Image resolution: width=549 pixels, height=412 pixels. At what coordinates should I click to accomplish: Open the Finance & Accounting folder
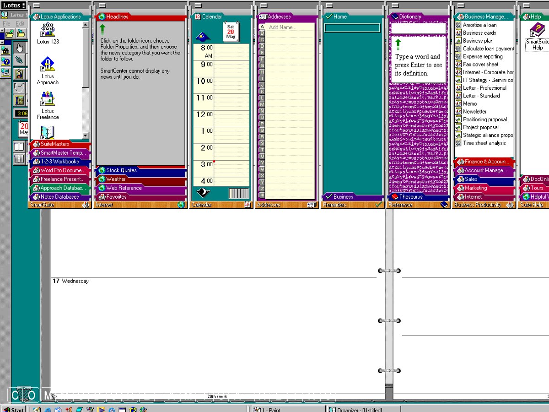[487, 162]
